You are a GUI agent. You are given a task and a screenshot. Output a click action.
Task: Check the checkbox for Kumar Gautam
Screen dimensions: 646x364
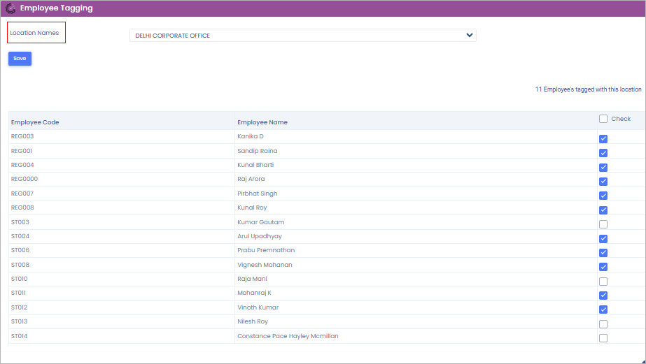point(603,224)
